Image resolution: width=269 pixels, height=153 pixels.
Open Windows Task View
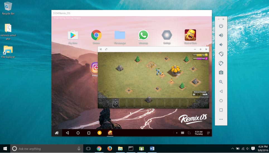(88, 149)
